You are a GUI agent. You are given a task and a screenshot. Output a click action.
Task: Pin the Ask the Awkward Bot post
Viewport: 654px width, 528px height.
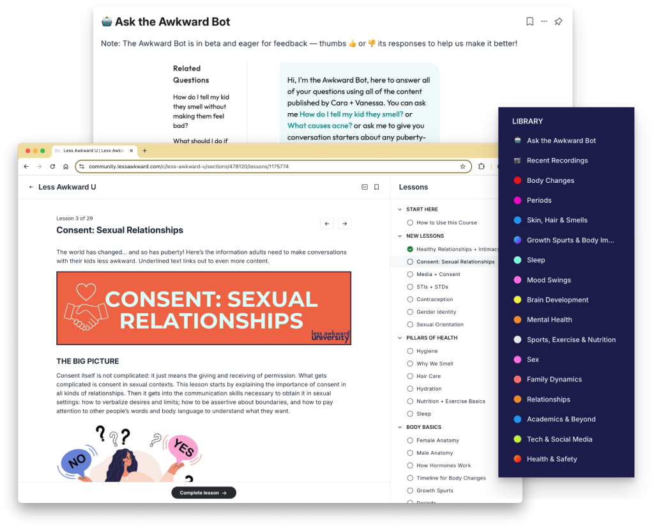click(558, 21)
